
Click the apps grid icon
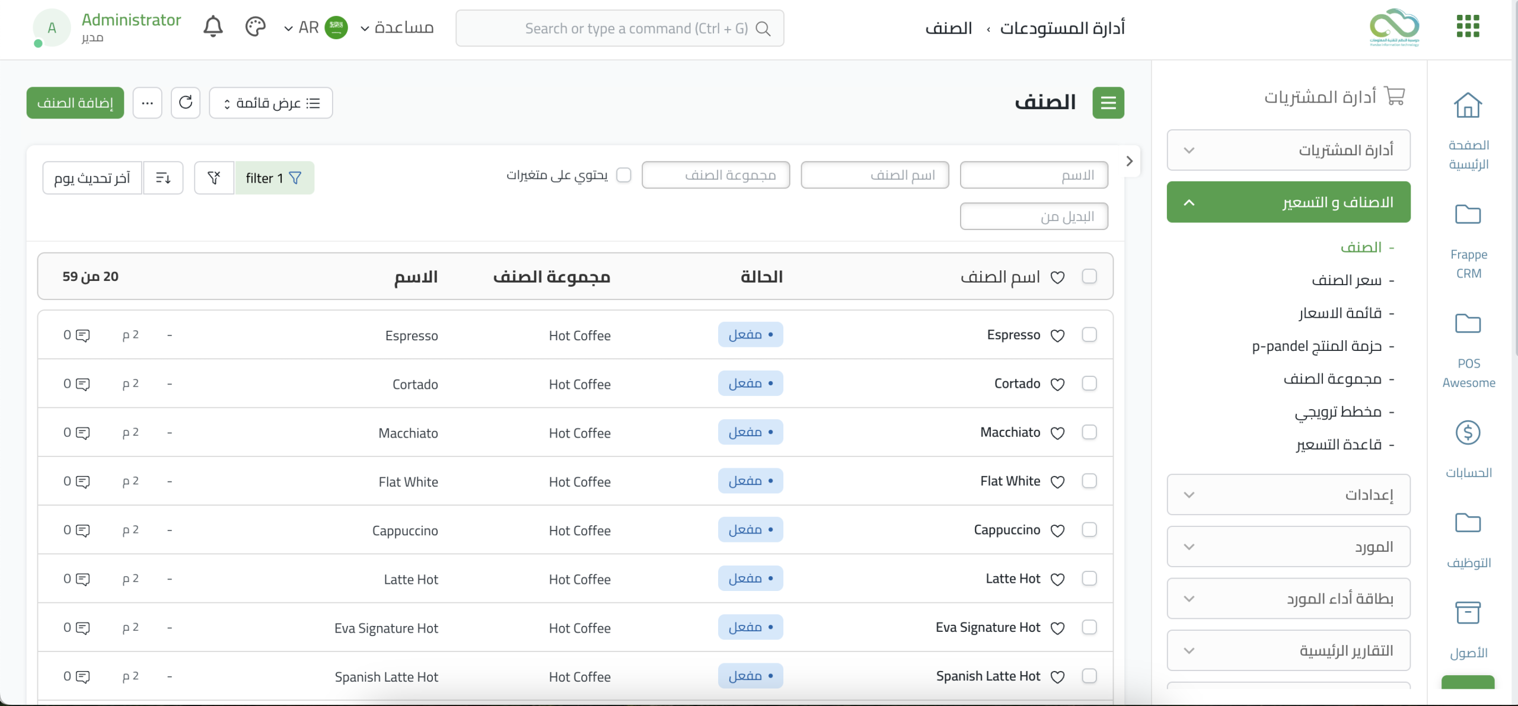pyautogui.click(x=1468, y=27)
